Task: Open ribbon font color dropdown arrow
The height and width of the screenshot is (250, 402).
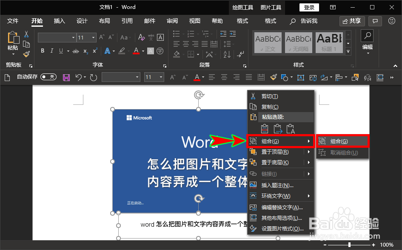Action: click(143, 51)
